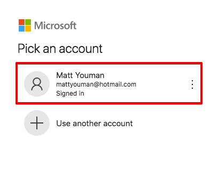Click empty space between email and three dots

(163, 84)
